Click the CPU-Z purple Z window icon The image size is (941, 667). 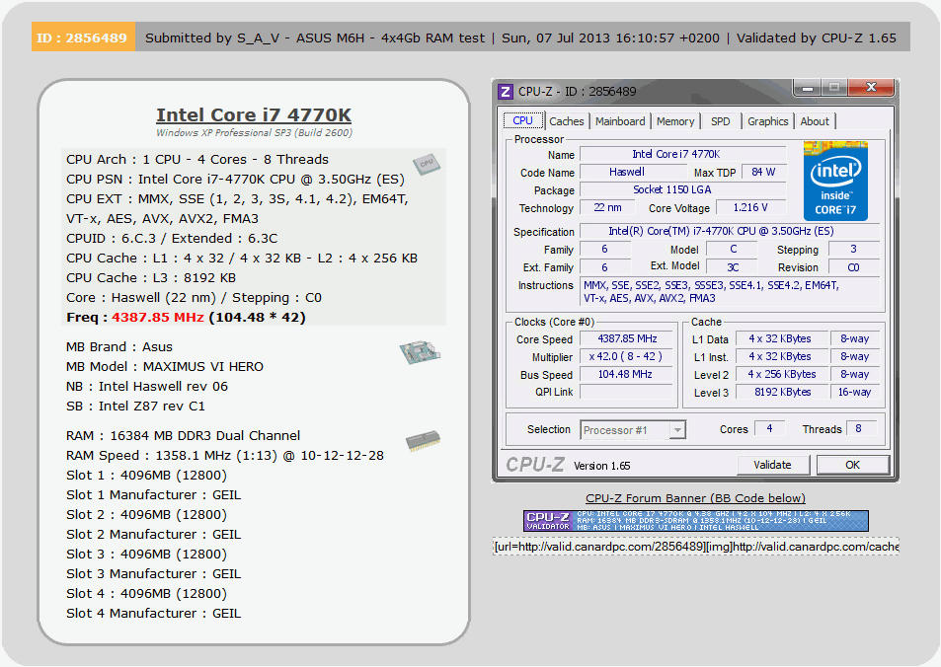point(506,92)
